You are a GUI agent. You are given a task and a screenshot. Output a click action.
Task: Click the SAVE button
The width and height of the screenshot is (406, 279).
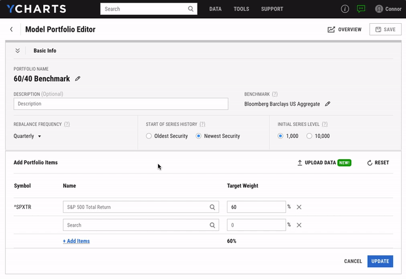385,29
